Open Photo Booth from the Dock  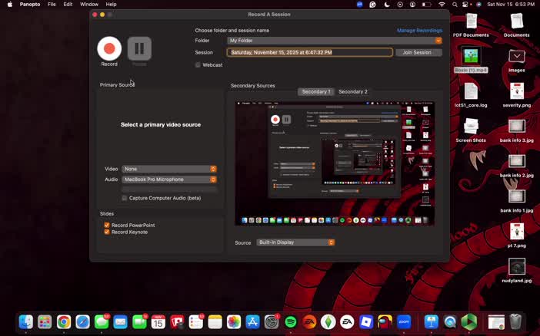pyautogui.click(x=177, y=322)
